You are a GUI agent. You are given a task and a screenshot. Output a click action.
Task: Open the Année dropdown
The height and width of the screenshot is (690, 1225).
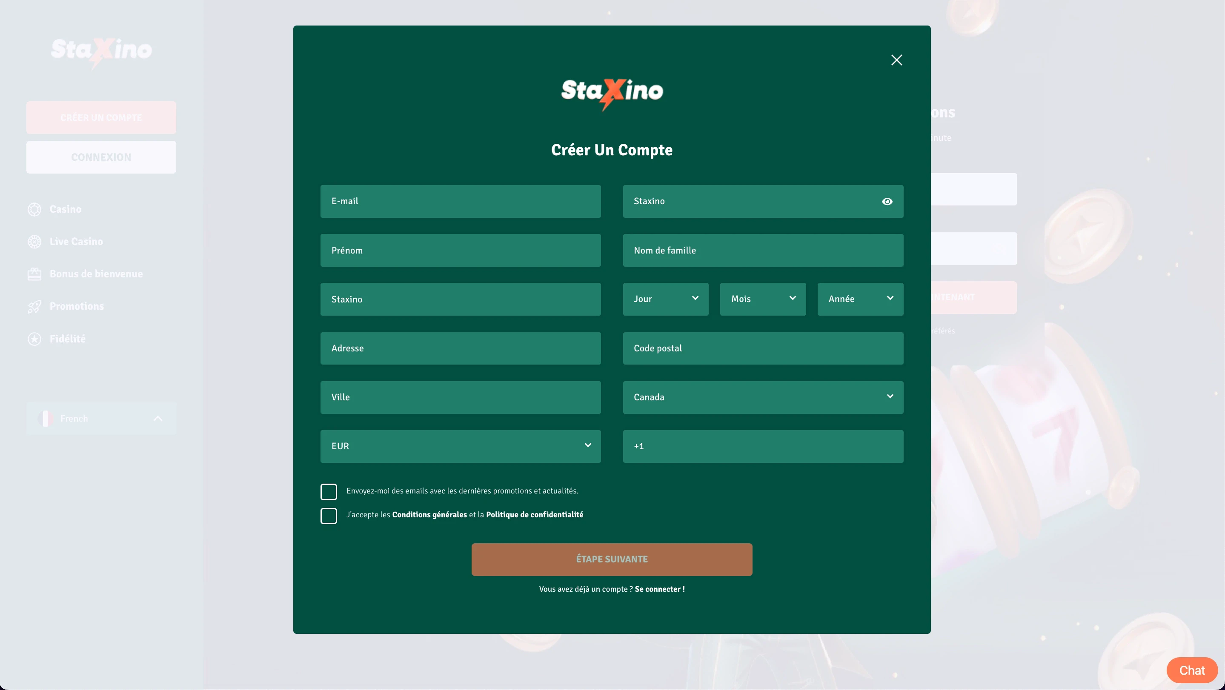point(860,299)
